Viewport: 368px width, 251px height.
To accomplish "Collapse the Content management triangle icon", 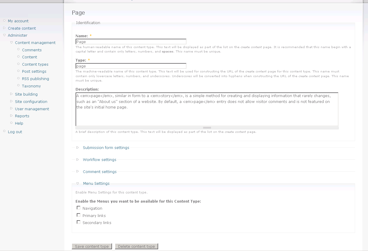I will coord(11,43).
